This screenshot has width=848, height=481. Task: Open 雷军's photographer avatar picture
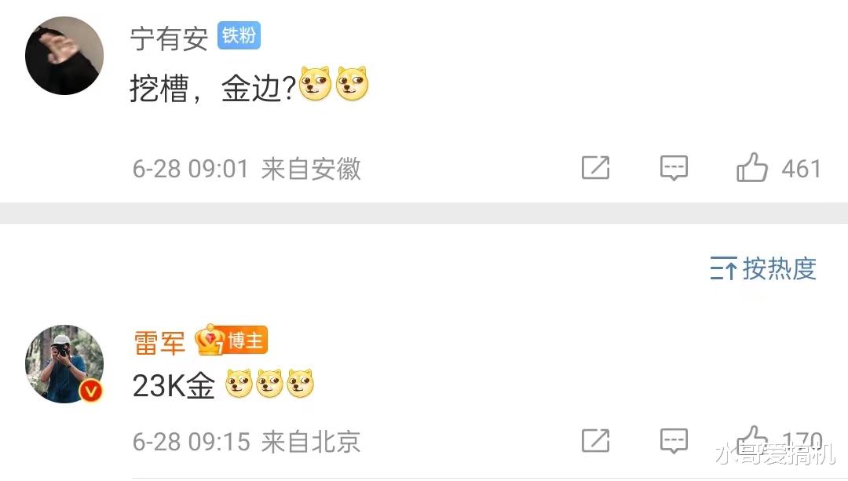click(x=64, y=364)
